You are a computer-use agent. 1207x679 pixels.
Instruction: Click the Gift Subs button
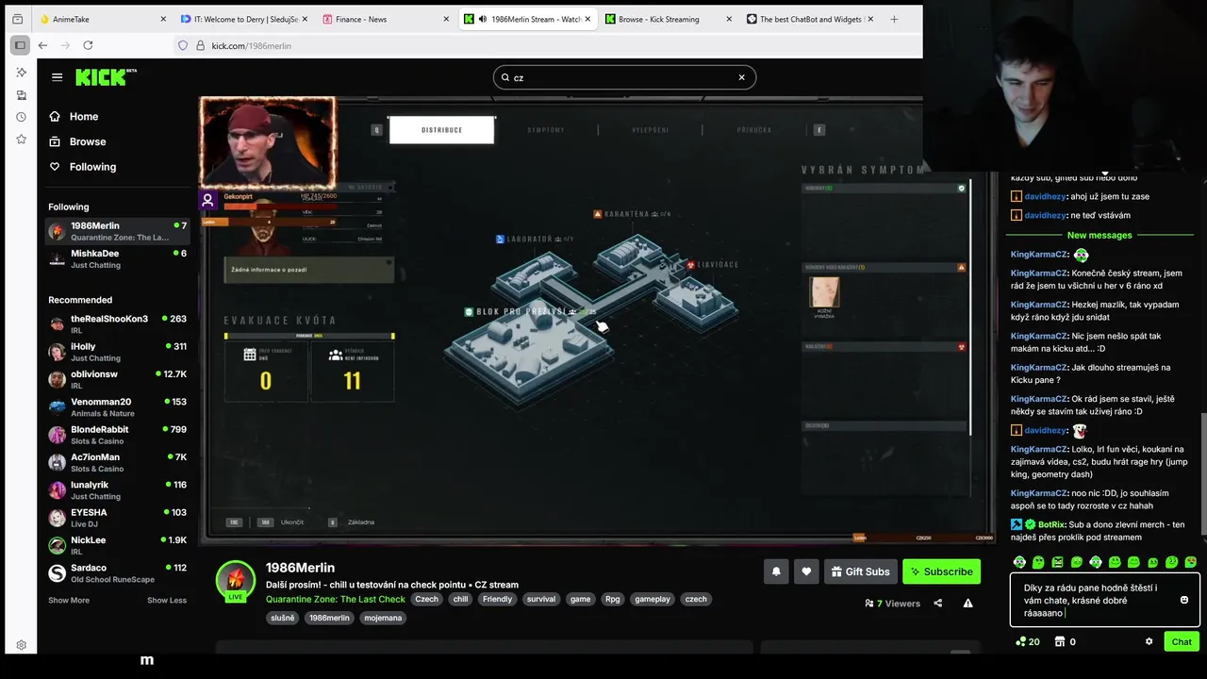[860, 571]
